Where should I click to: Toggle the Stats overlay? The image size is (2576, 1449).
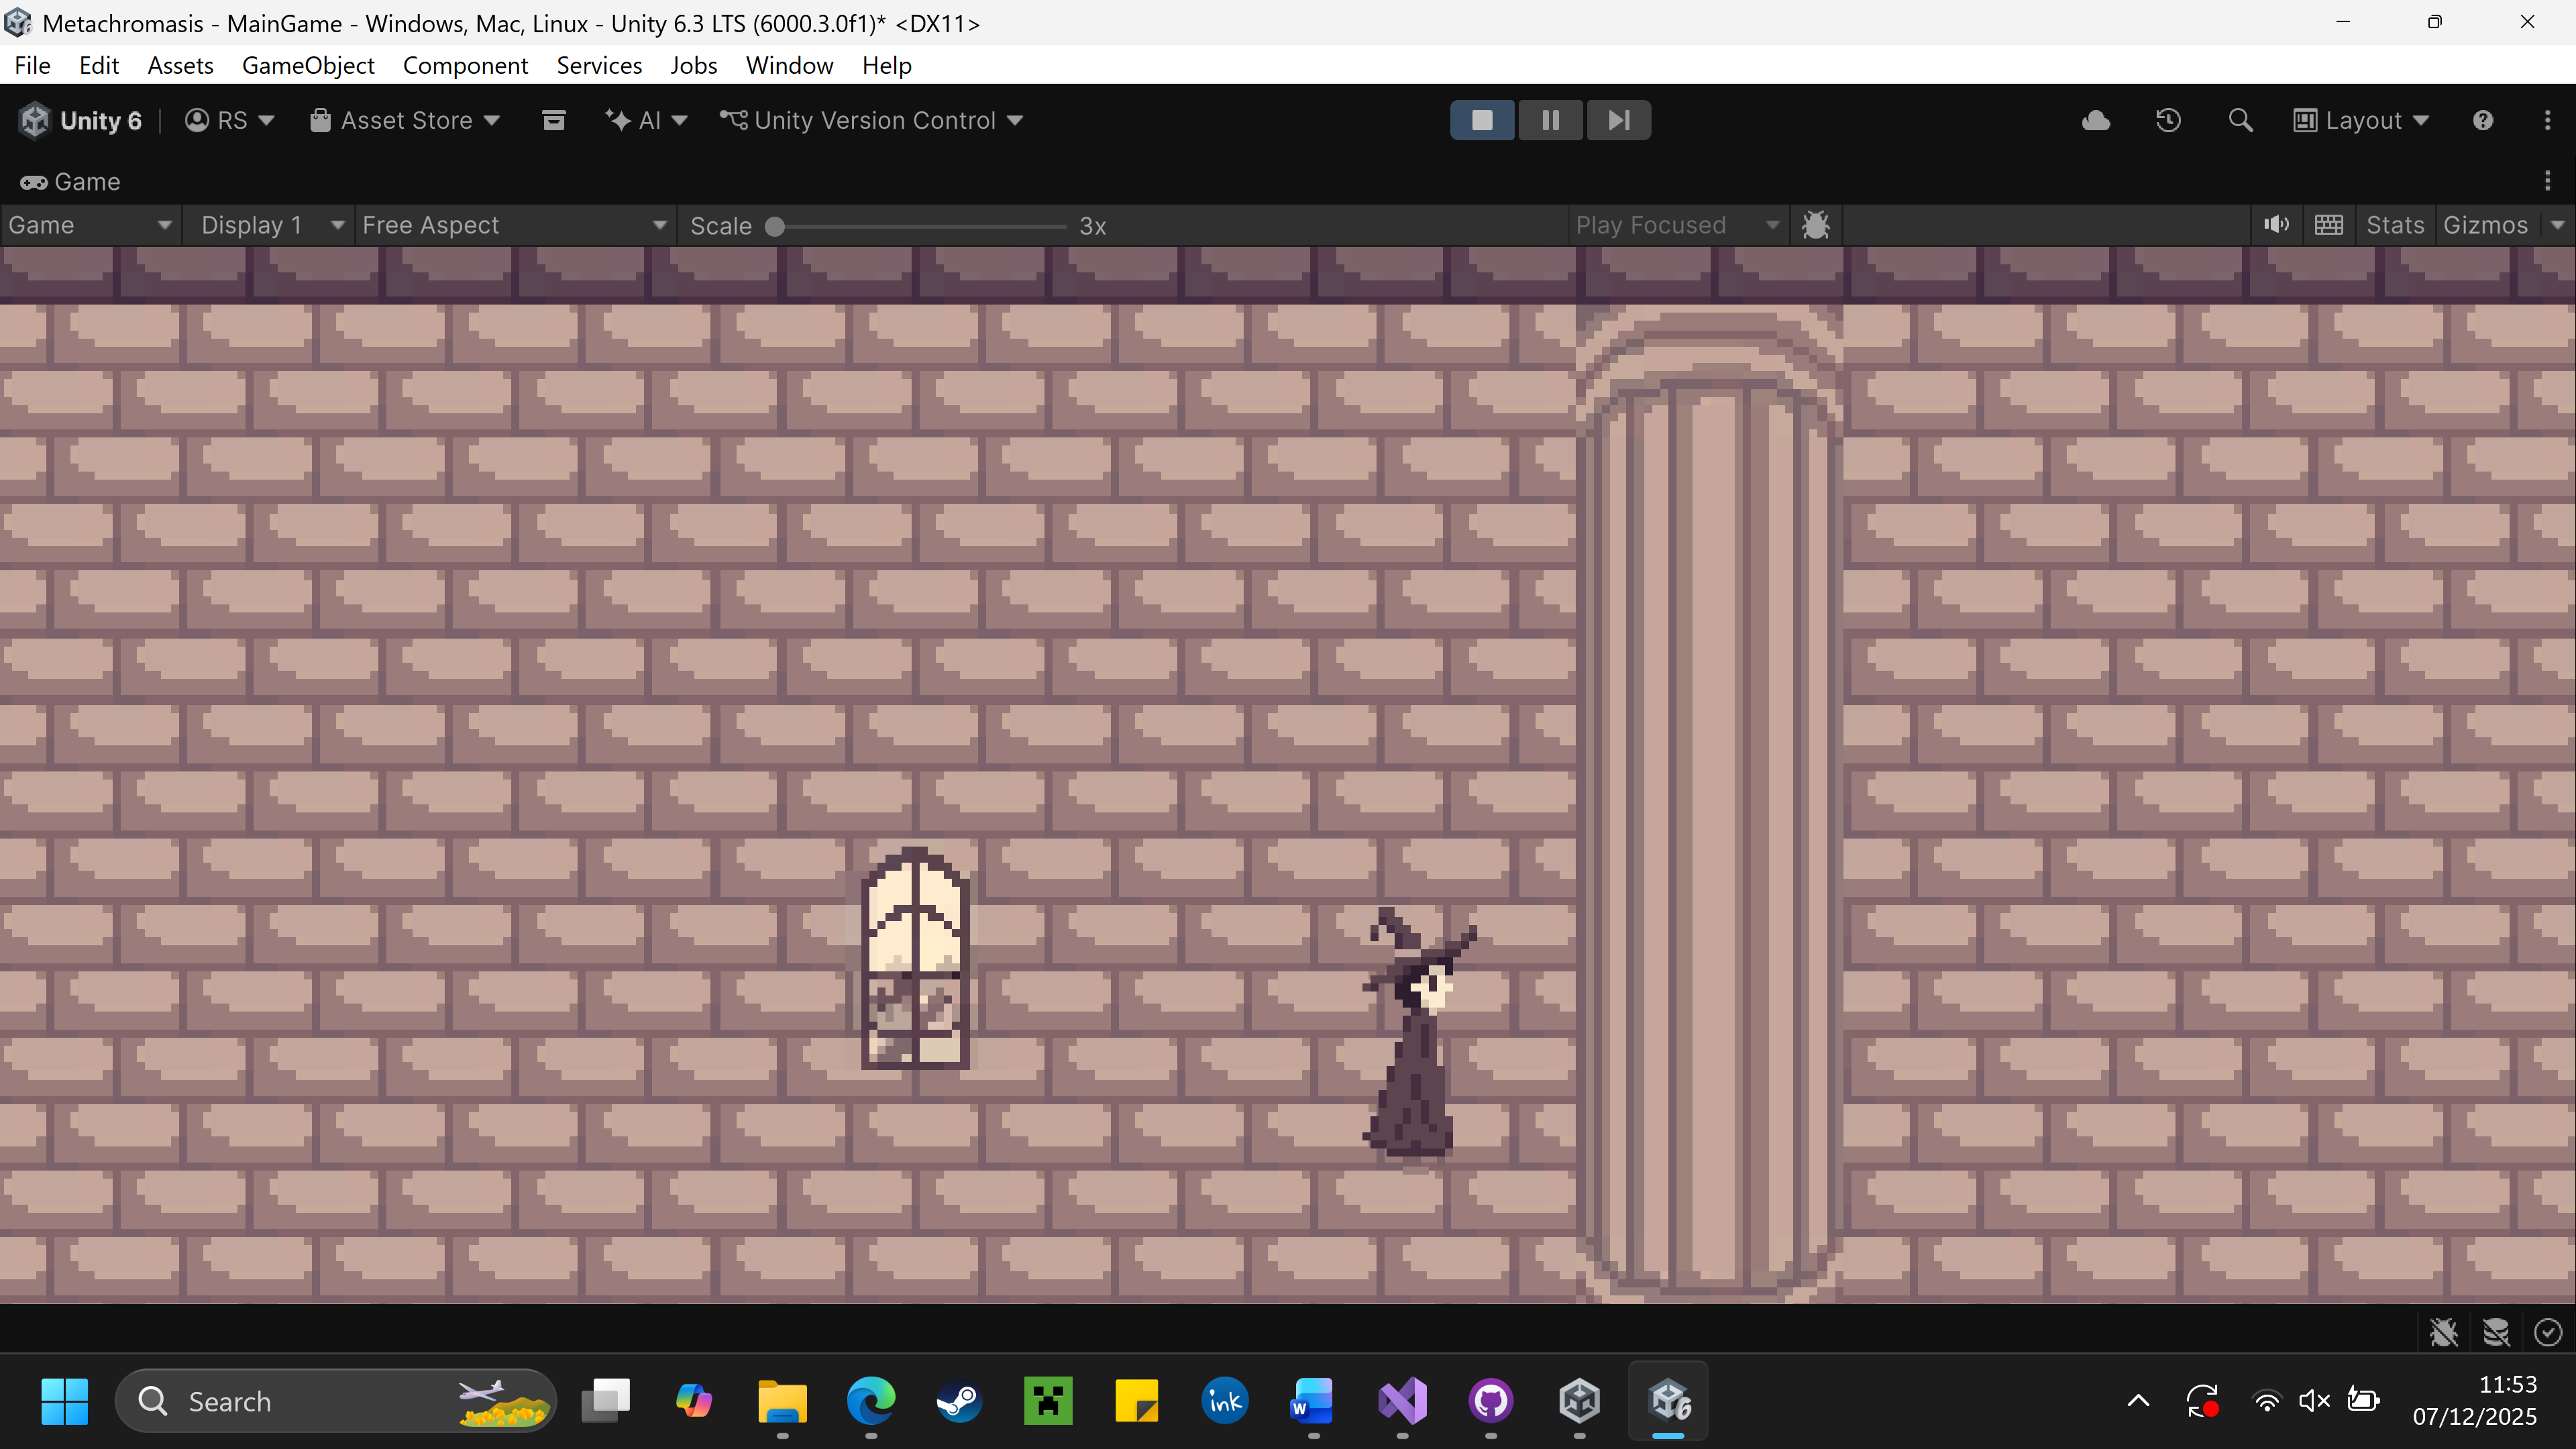point(2394,225)
